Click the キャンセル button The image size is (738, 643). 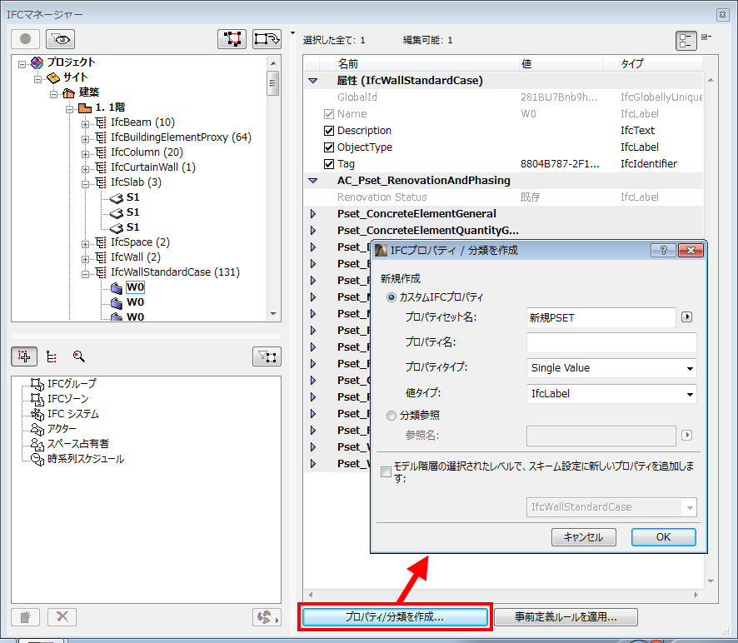coord(584,537)
